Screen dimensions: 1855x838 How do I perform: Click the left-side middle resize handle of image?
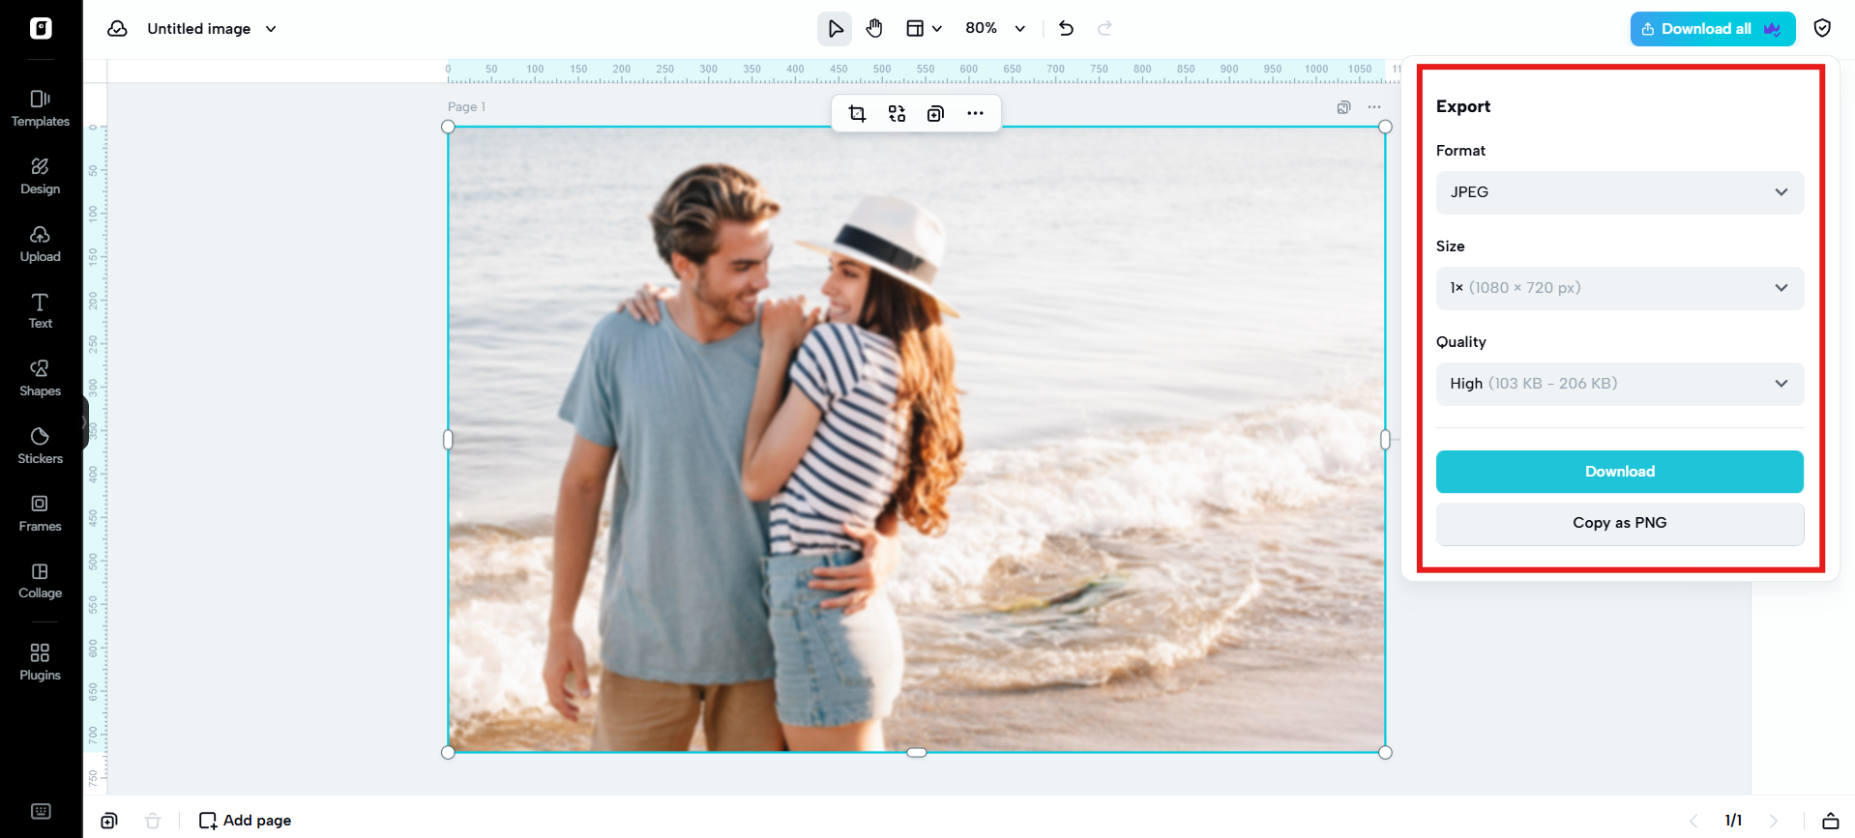[448, 440]
